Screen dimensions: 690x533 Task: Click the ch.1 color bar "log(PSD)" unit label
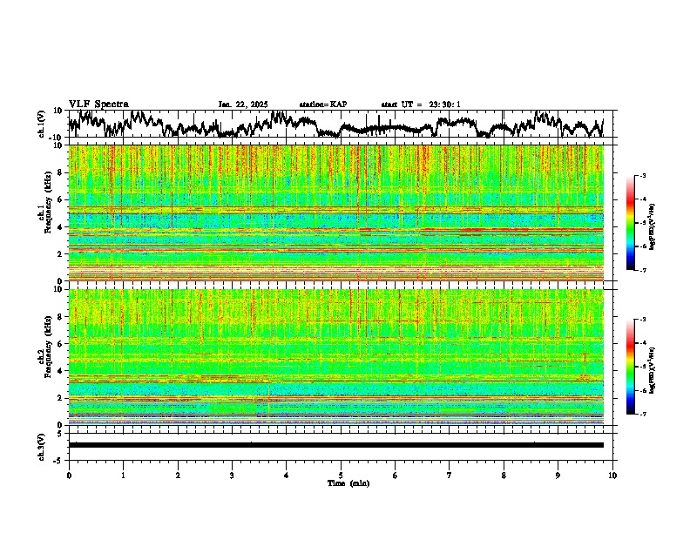[653, 227]
